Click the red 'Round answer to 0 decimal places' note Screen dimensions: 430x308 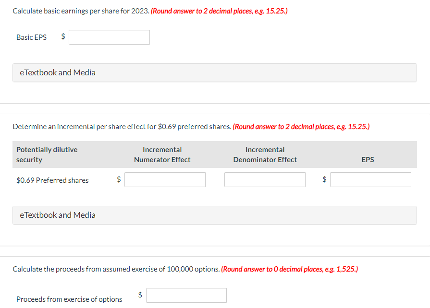click(290, 269)
